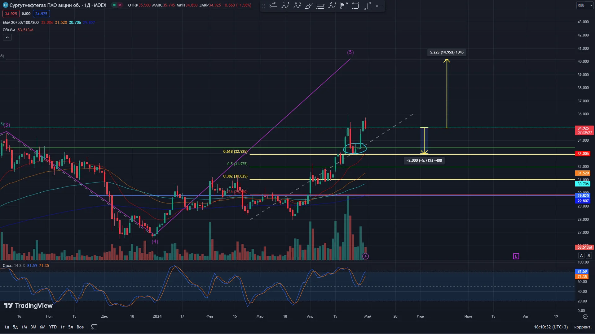The image size is (595, 334).
Task: Select the YTD time range
Action: click(53, 327)
